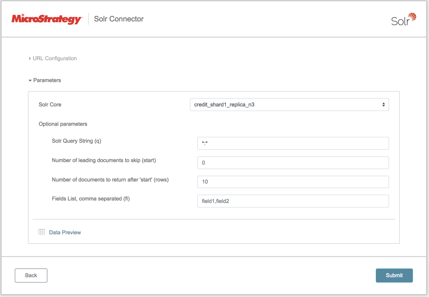429x297 pixels.
Task: Click the leading documents to skip field
Action: coord(293,163)
